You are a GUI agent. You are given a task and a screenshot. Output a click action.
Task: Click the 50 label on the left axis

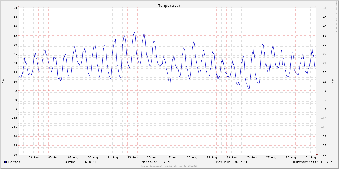(x=15, y=8)
